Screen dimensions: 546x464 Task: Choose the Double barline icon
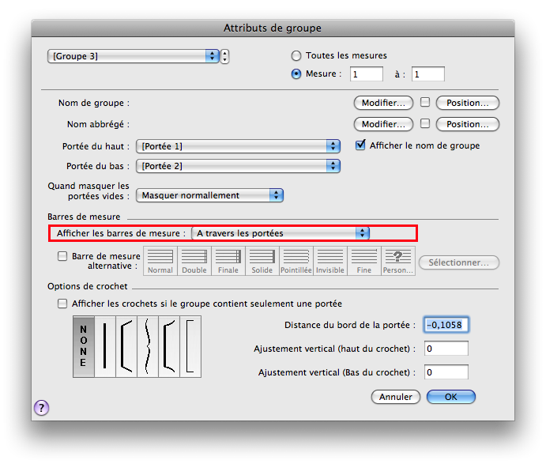194,260
